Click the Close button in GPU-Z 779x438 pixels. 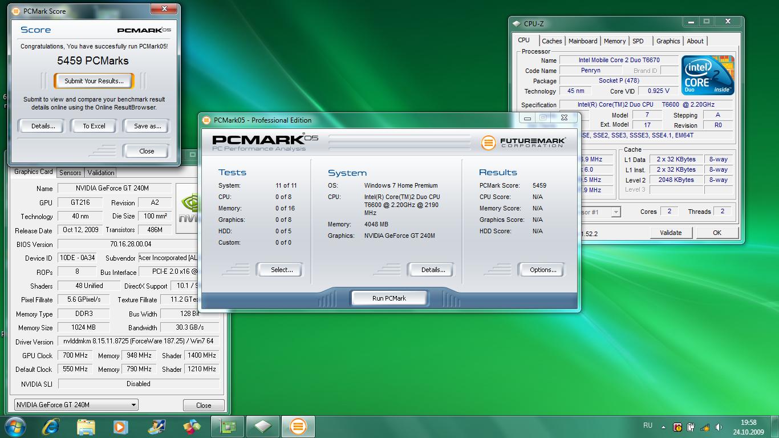point(204,405)
